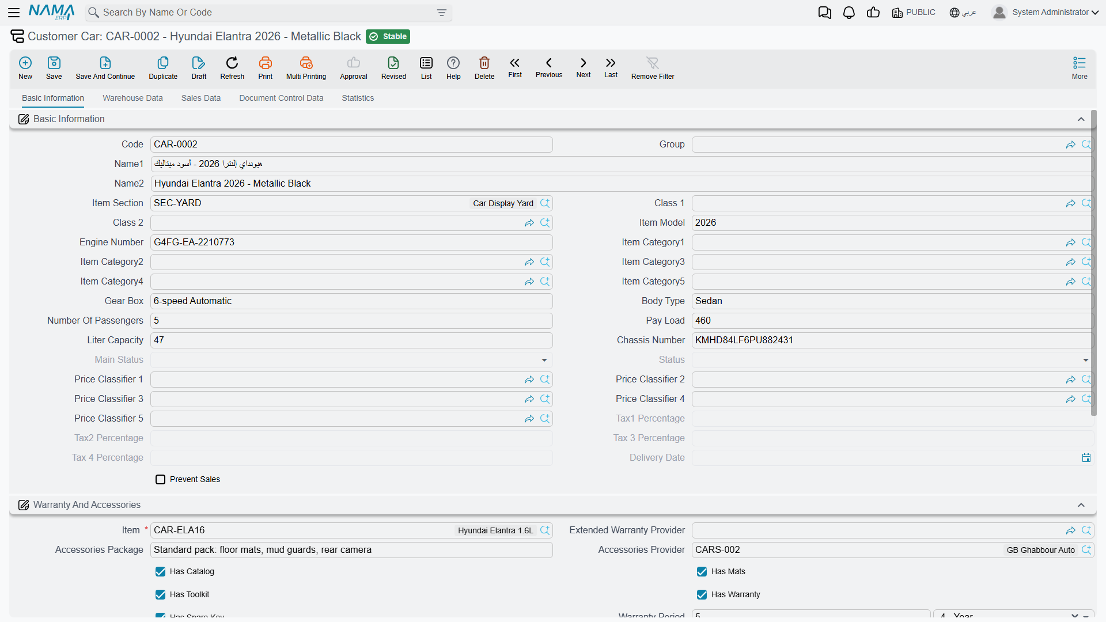Focus the Search By Name Or Code box
Screen dimensions: 1106x622
click(268, 13)
